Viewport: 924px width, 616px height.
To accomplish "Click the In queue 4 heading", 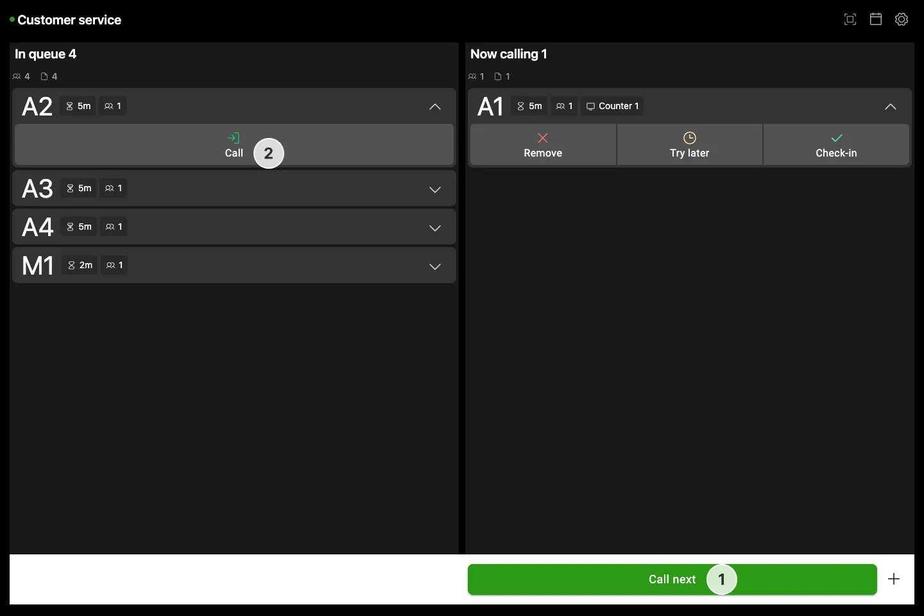I will [x=46, y=54].
